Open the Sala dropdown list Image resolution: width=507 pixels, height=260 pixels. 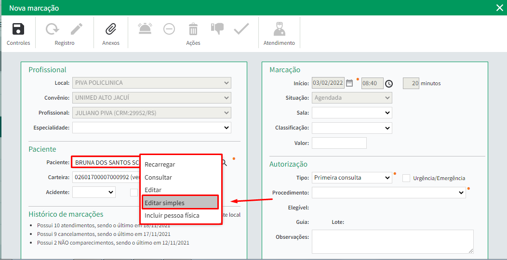point(352,113)
